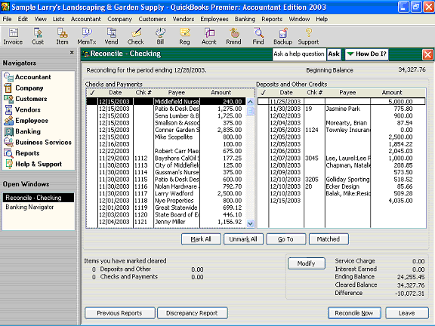Click the Matched button
This screenshot has height=326, width=435.
click(329, 239)
